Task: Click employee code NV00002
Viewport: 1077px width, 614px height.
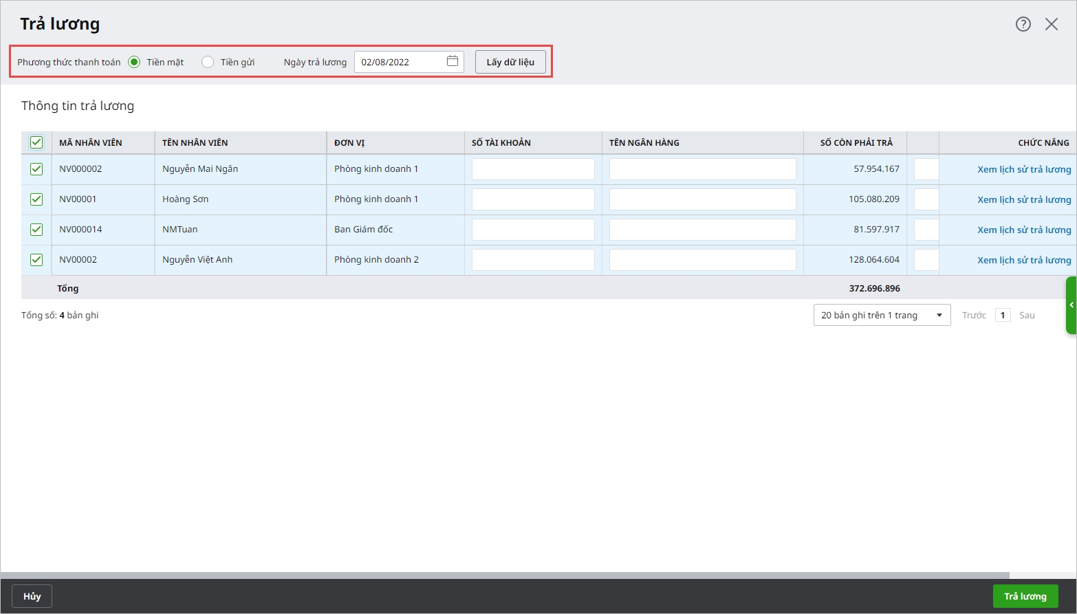Action: coord(78,260)
